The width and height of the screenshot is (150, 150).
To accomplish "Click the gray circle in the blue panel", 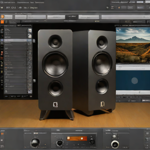I will tap(134, 81).
